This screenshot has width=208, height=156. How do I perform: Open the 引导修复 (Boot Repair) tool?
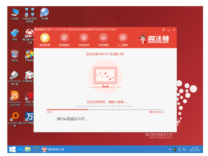pos(103,38)
